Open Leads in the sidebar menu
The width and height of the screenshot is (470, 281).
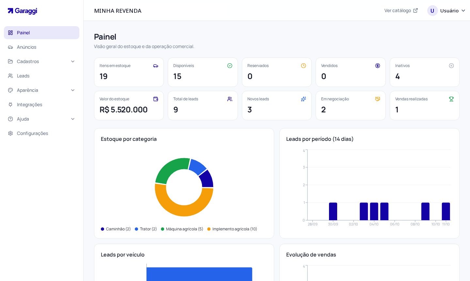pyautogui.click(x=41, y=76)
